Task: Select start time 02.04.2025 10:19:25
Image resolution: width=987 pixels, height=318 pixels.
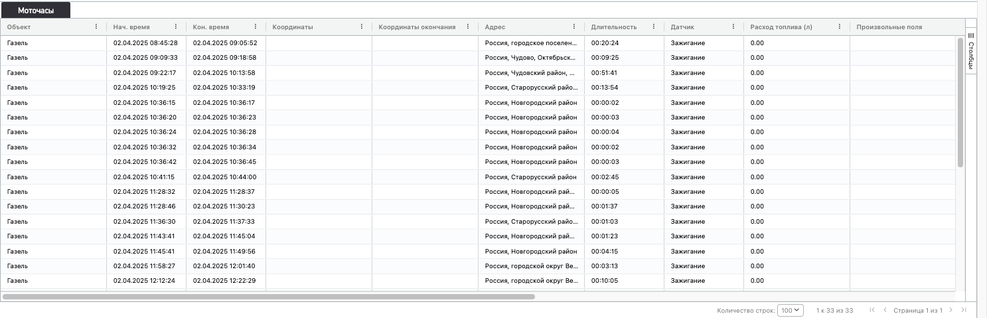Action: pos(145,88)
